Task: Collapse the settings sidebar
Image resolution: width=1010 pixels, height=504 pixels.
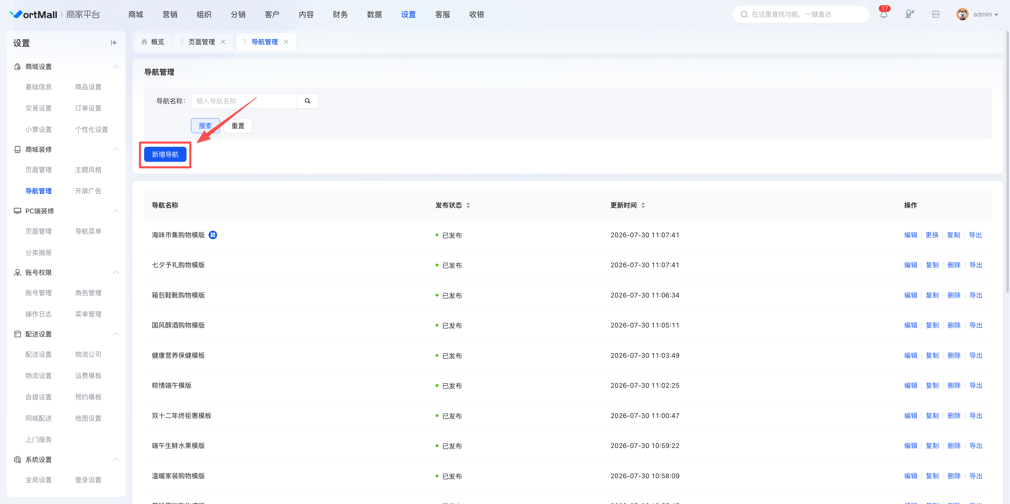Action: coord(114,43)
